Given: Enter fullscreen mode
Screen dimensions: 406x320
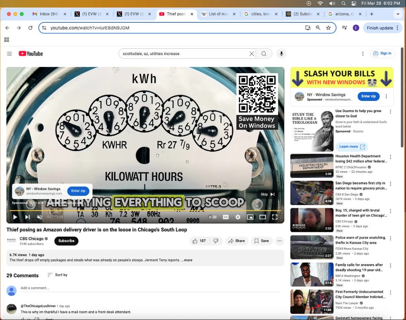Looking at the screenshot, I should coord(275,217).
